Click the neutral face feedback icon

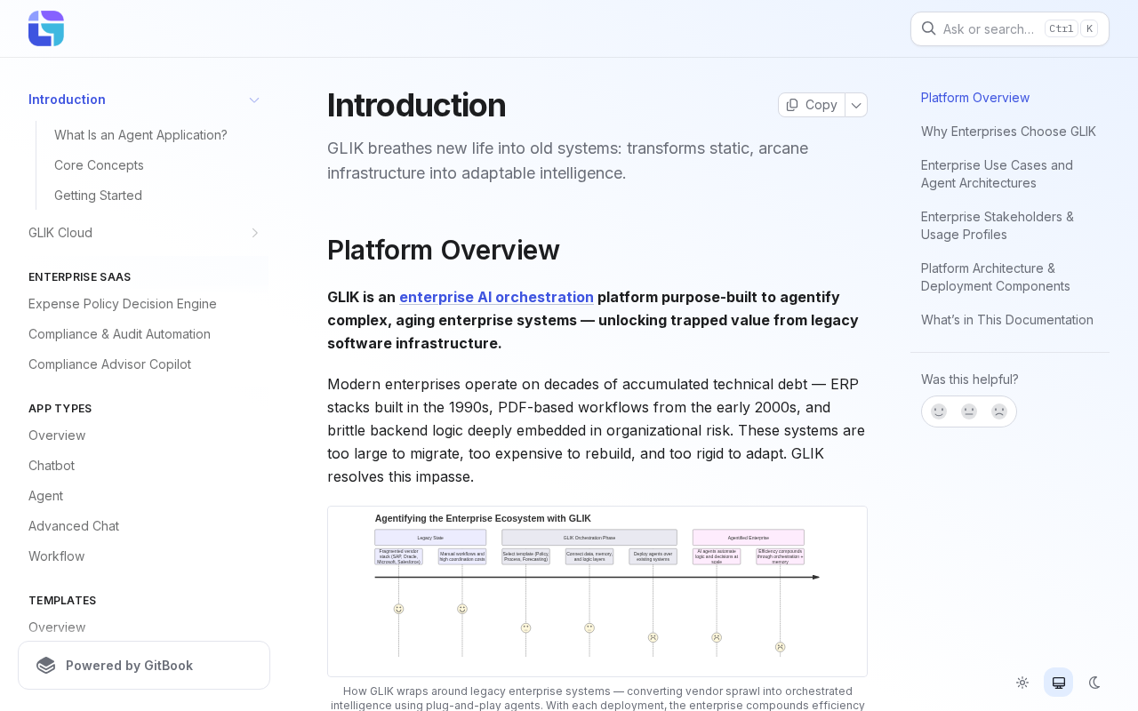969,411
